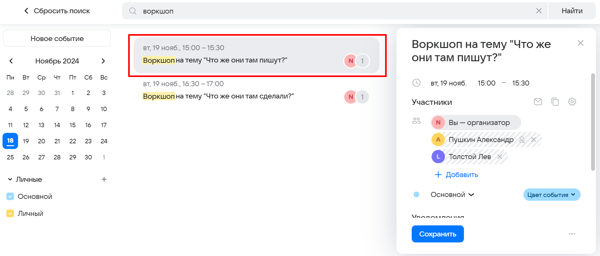
Task: Click the copy participants icon
Action: (x=555, y=102)
